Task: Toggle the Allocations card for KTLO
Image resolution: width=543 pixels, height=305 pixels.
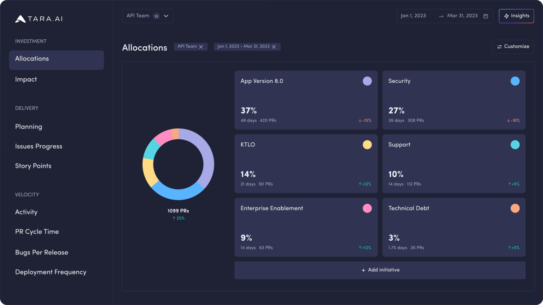Action: click(x=306, y=164)
